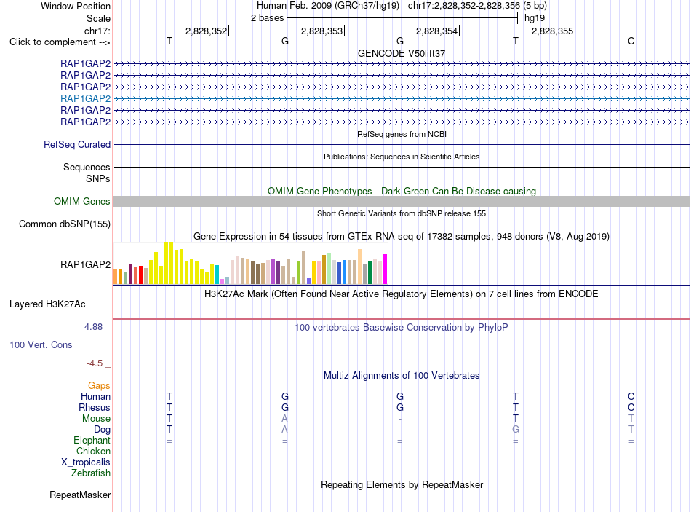Click the C base in the complement row
691x512 pixels.
pyautogui.click(x=631, y=41)
